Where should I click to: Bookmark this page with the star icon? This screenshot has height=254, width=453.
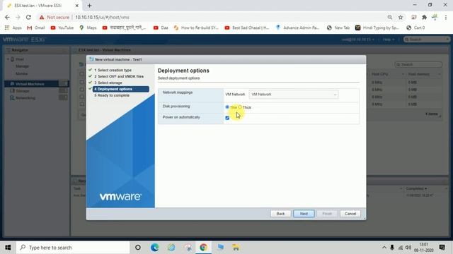coord(401,17)
